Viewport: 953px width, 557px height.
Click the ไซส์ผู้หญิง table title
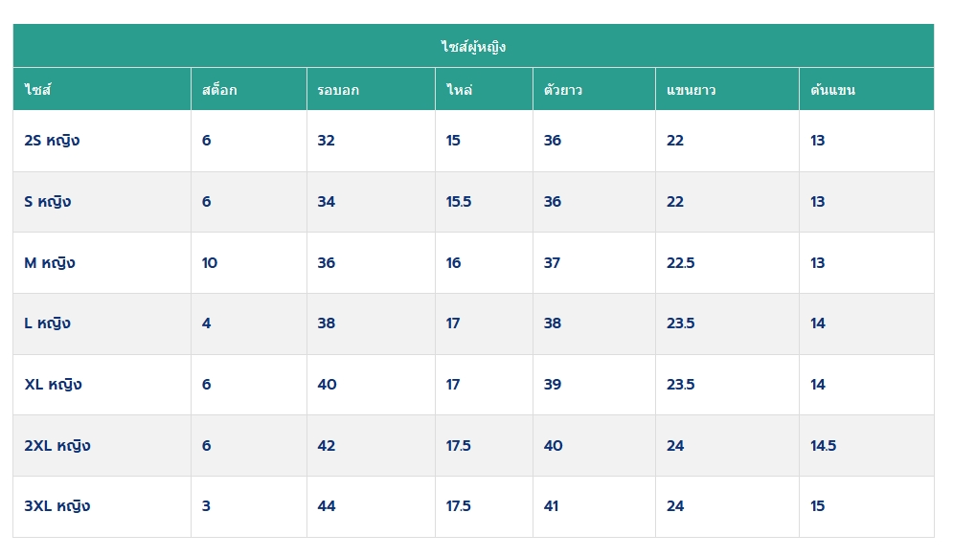click(473, 47)
